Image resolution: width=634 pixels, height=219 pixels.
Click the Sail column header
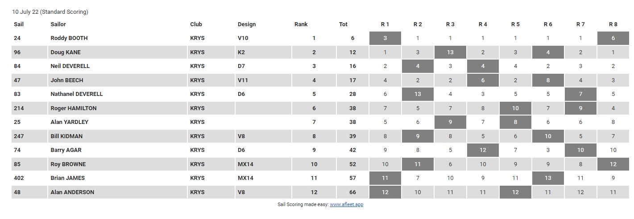19,24
